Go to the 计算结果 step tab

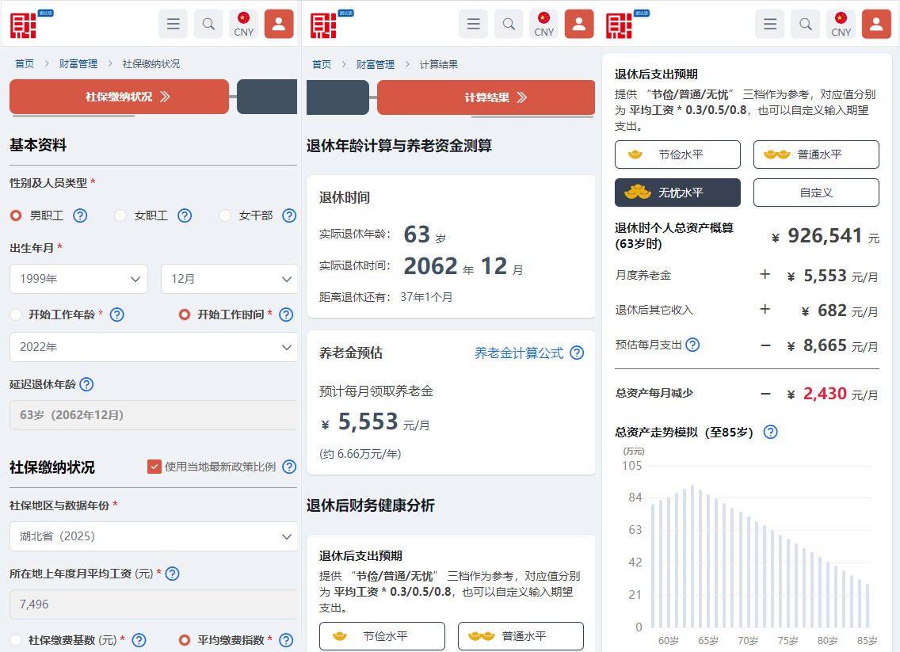pos(486,97)
